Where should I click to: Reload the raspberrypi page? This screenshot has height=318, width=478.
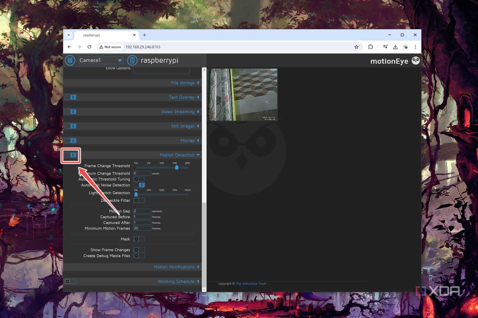(x=89, y=47)
